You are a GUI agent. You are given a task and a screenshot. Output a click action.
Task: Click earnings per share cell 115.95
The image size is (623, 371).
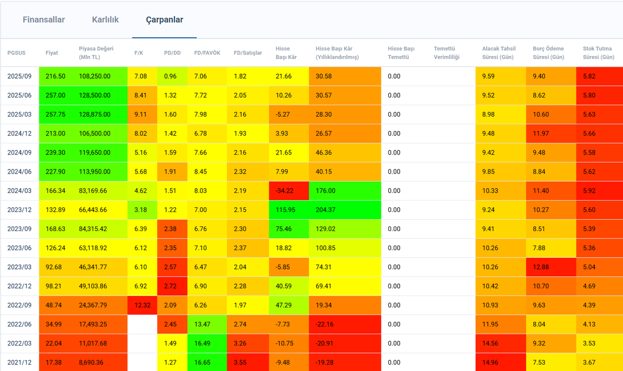point(289,210)
